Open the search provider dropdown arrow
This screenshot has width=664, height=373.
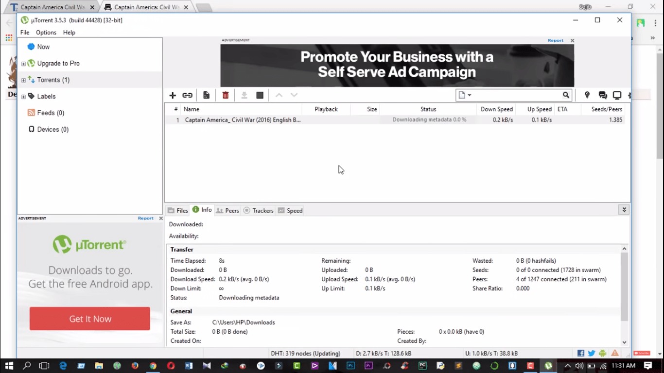[x=470, y=95]
